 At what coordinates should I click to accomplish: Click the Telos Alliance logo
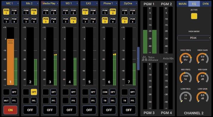click(150, 58)
